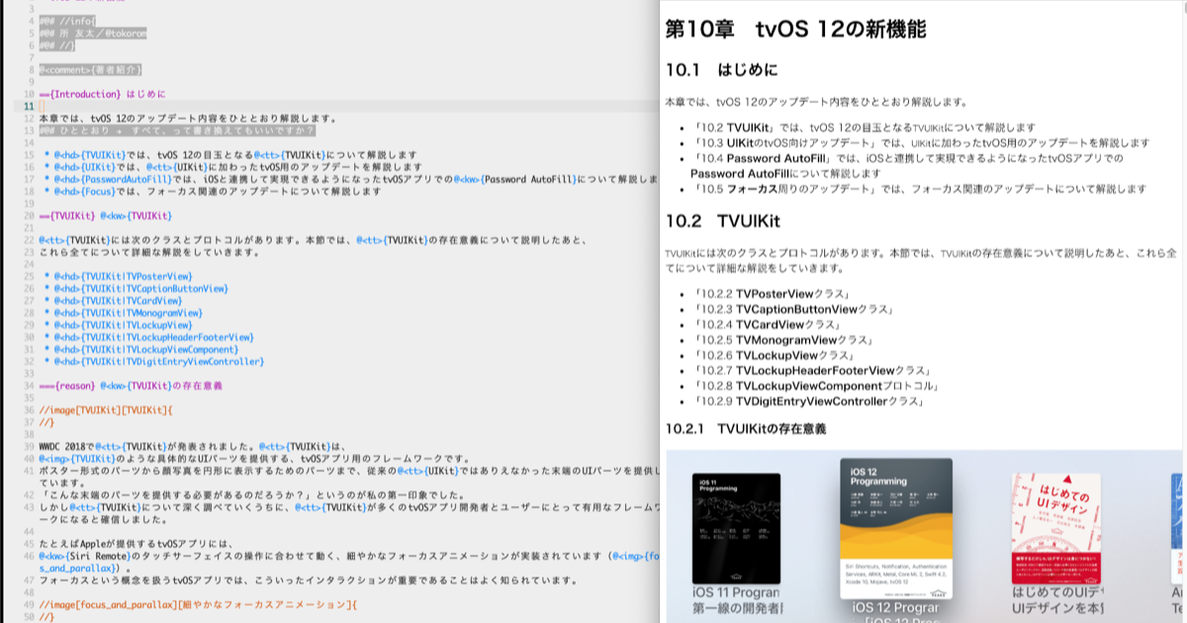
Task: Click preview item 「10.2.4 TVCardViewクラス」
Action: [768, 324]
